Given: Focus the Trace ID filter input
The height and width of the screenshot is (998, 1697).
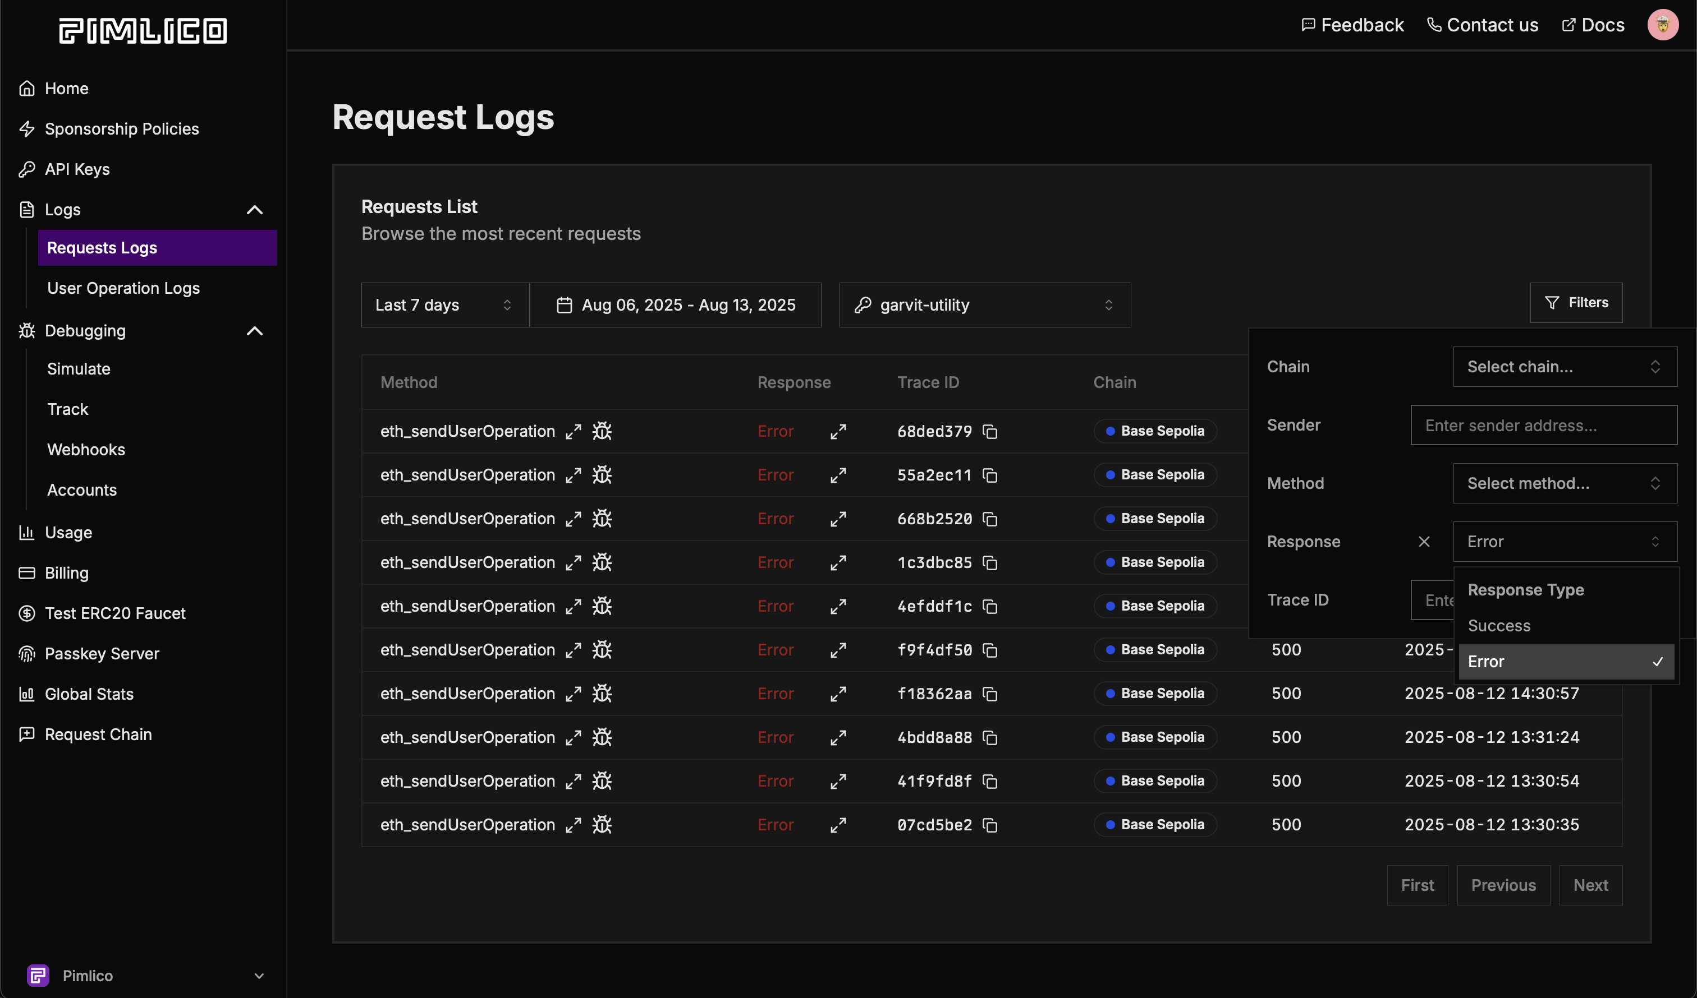Looking at the screenshot, I should coord(1432,600).
